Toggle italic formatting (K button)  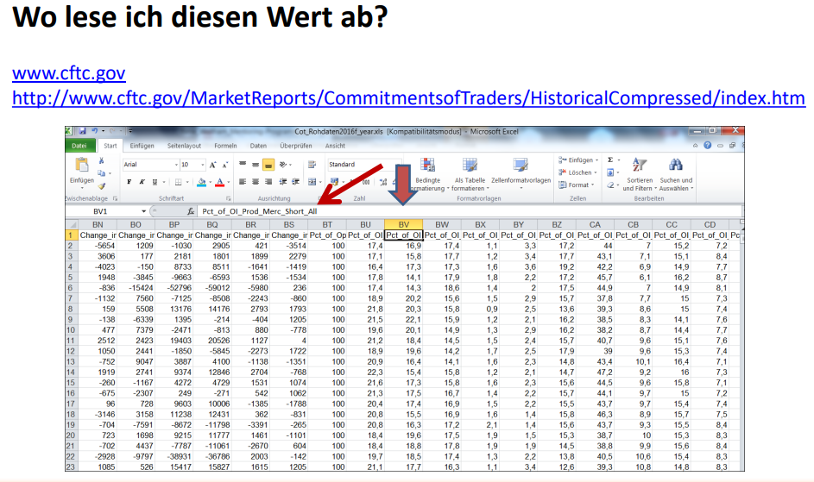coord(141,182)
